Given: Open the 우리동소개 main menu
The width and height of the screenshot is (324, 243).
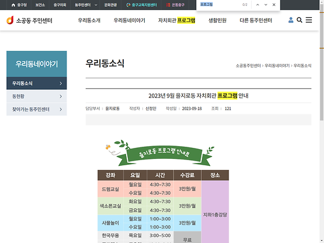Looking at the screenshot, I should [x=89, y=20].
